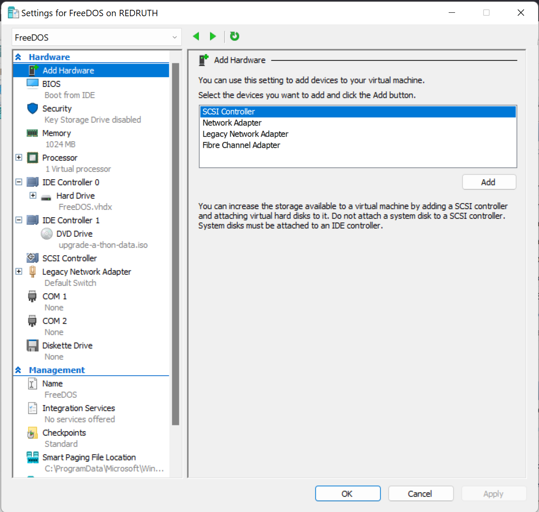Click the settings tree vertical scrollbar
The height and width of the screenshot is (512, 539).
(x=176, y=243)
